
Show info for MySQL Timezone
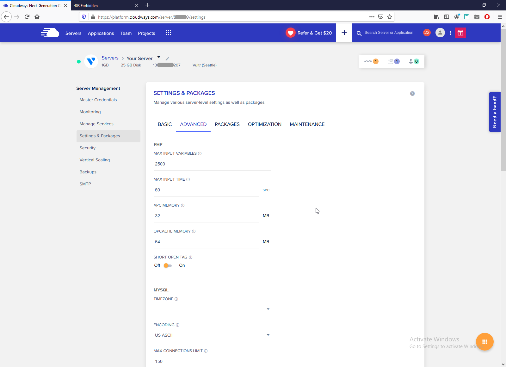tap(176, 299)
